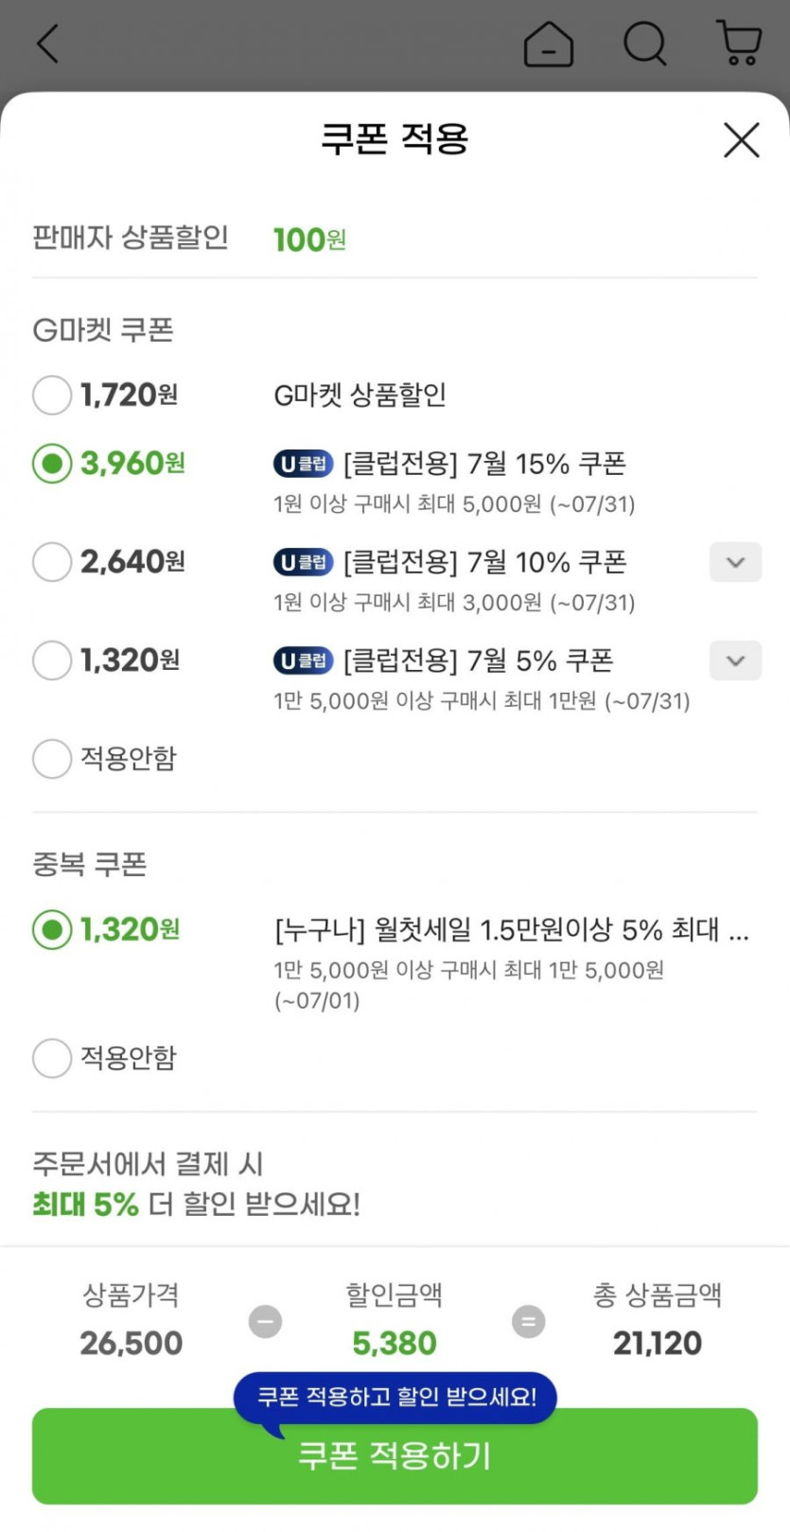This screenshot has height=1532, width=790.
Task: Open search with magnifier icon
Action: coord(645,44)
